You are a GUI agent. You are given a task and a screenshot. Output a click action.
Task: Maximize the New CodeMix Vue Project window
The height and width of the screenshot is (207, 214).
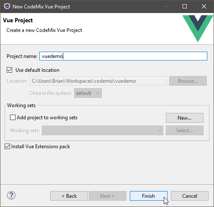pyautogui.click(x=185, y=6)
